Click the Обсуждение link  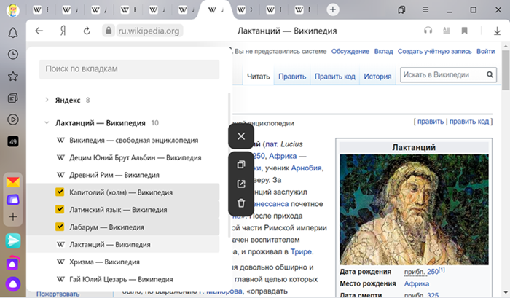point(350,52)
